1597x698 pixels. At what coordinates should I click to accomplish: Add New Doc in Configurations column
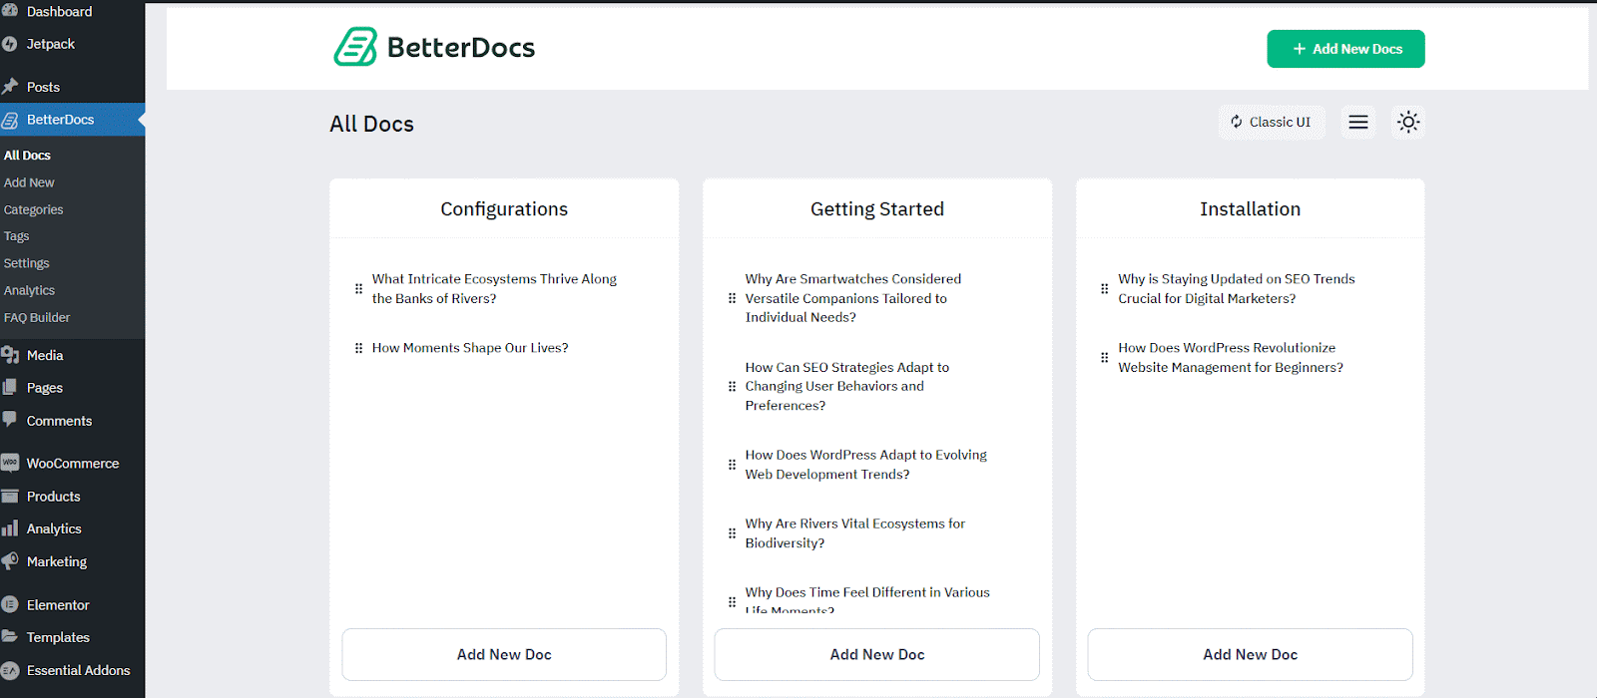(504, 654)
